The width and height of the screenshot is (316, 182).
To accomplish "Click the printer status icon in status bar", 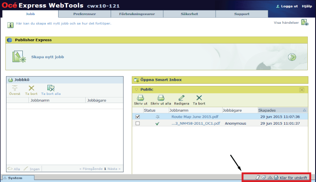I will [x=276, y=177].
